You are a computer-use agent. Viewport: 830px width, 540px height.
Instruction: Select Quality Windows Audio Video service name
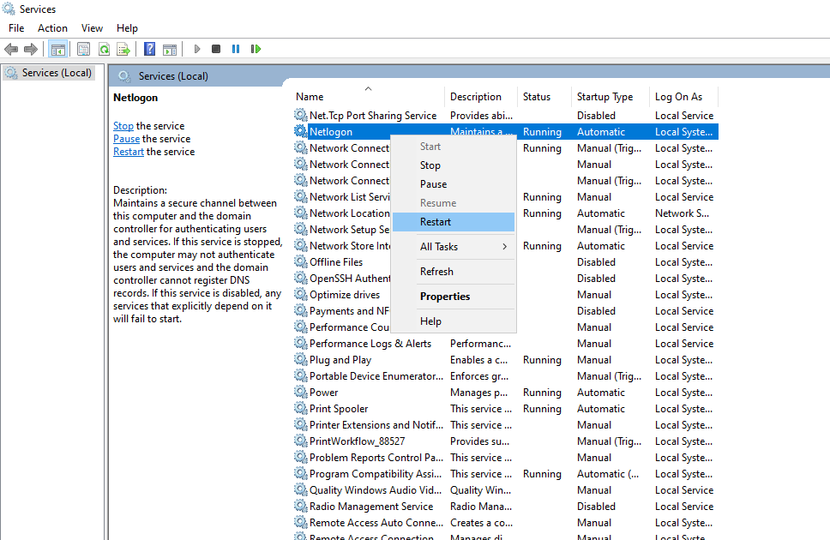pyautogui.click(x=376, y=490)
